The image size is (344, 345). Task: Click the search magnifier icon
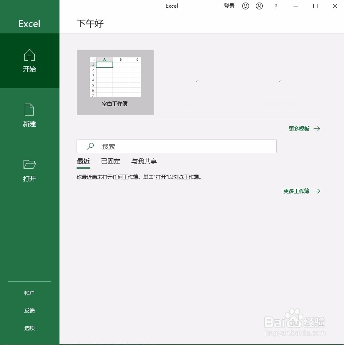(x=90, y=146)
